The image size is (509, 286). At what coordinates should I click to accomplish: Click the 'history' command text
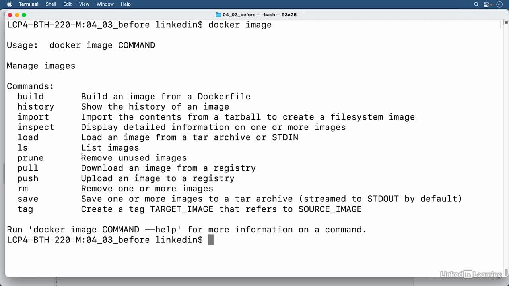(x=36, y=107)
